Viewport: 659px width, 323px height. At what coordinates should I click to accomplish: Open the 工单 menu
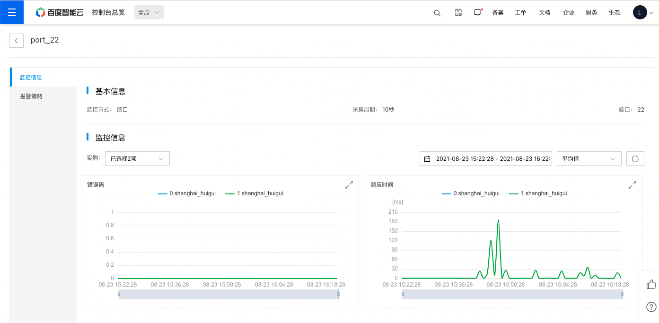coord(520,13)
